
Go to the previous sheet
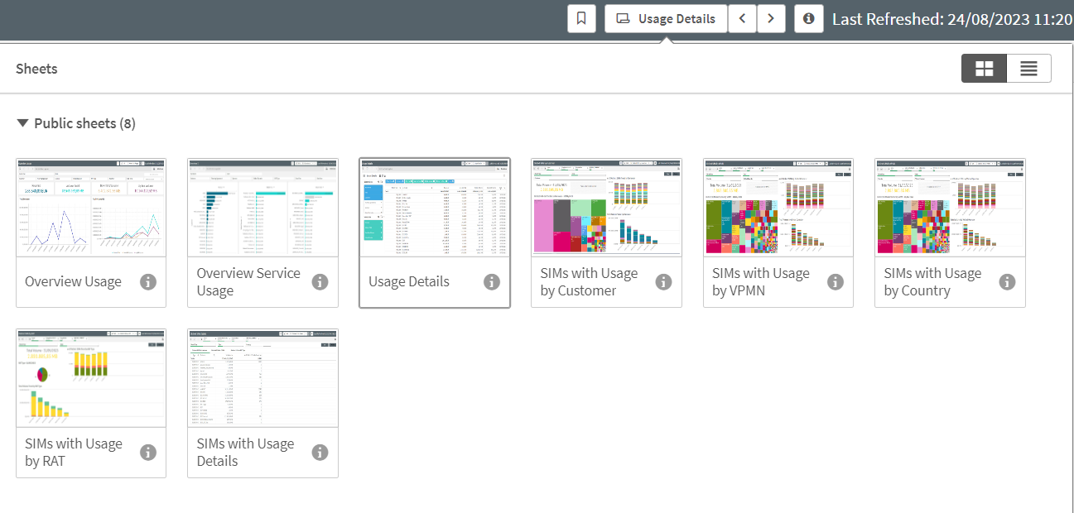click(x=742, y=18)
